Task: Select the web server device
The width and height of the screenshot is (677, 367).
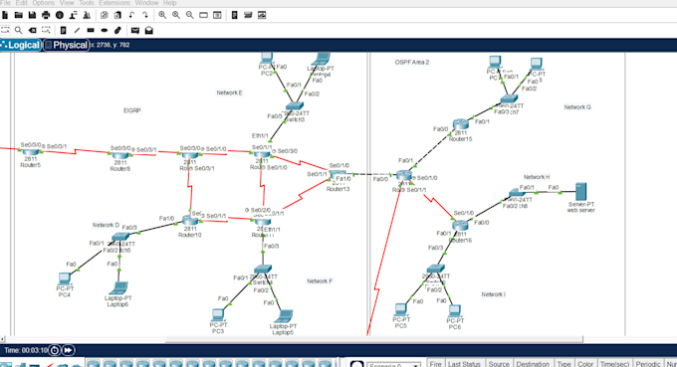Action: [581, 192]
